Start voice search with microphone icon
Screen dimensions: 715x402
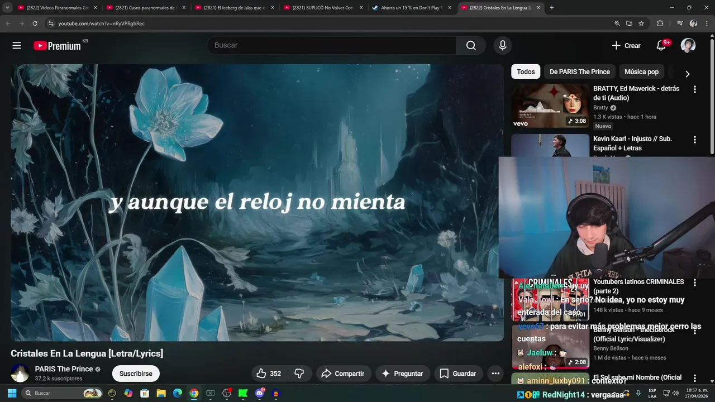pos(503,45)
